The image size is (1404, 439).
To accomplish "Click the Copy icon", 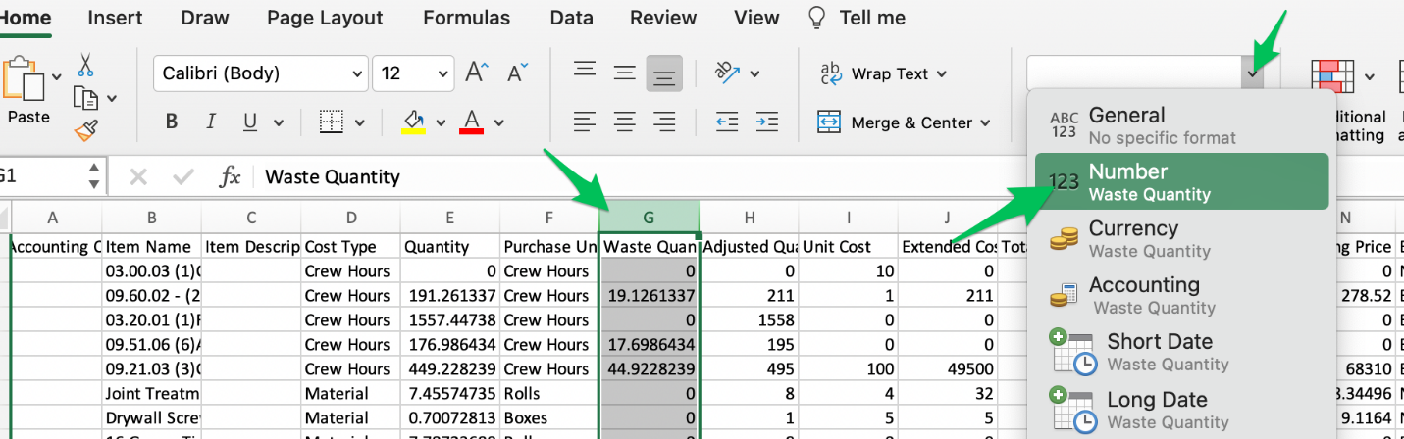I will point(86,98).
